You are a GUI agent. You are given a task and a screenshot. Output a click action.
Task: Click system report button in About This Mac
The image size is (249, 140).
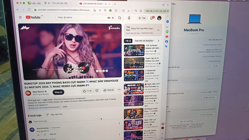coord(187,121)
